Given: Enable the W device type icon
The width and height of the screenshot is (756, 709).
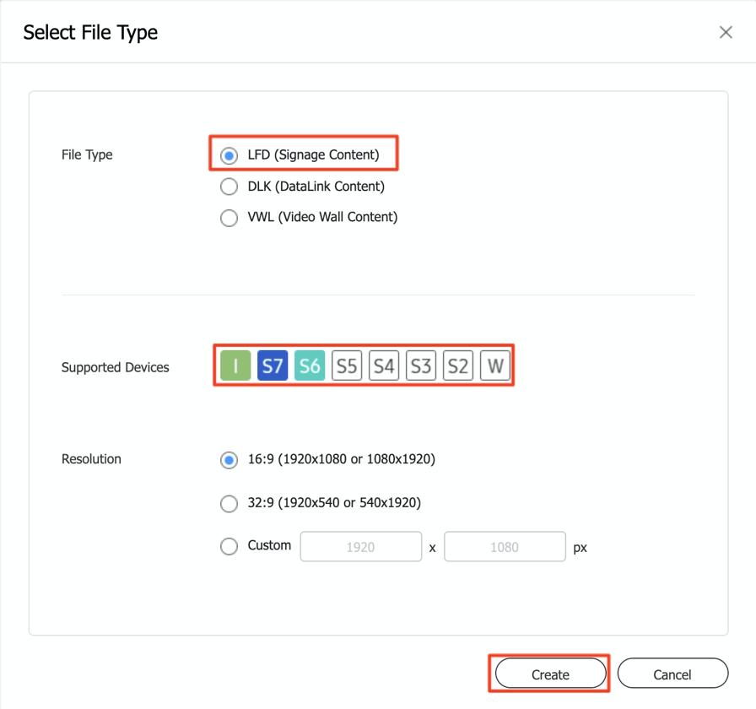Looking at the screenshot, I should tap(495, 365).
